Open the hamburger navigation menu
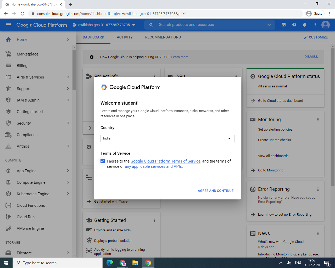 point(8,25)
